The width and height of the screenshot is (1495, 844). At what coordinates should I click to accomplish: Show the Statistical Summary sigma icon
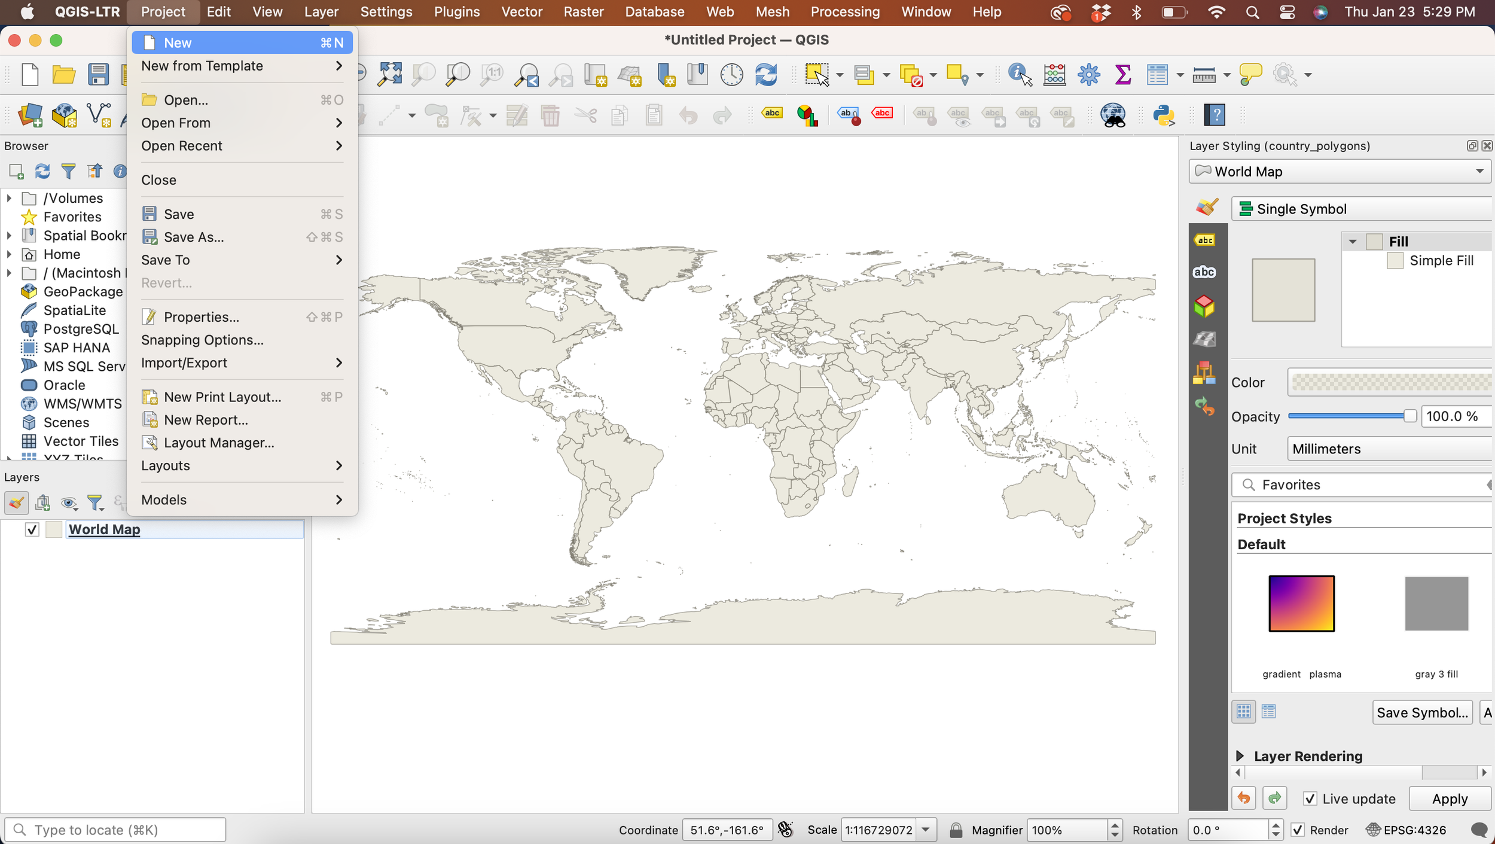(x=1122, y=75)
